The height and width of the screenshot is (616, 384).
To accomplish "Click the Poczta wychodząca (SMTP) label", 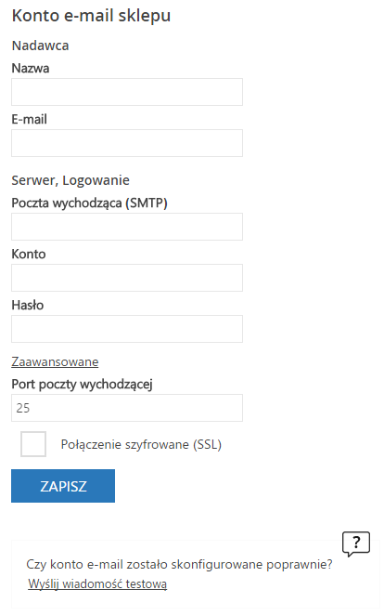I will tap(89, 203).
